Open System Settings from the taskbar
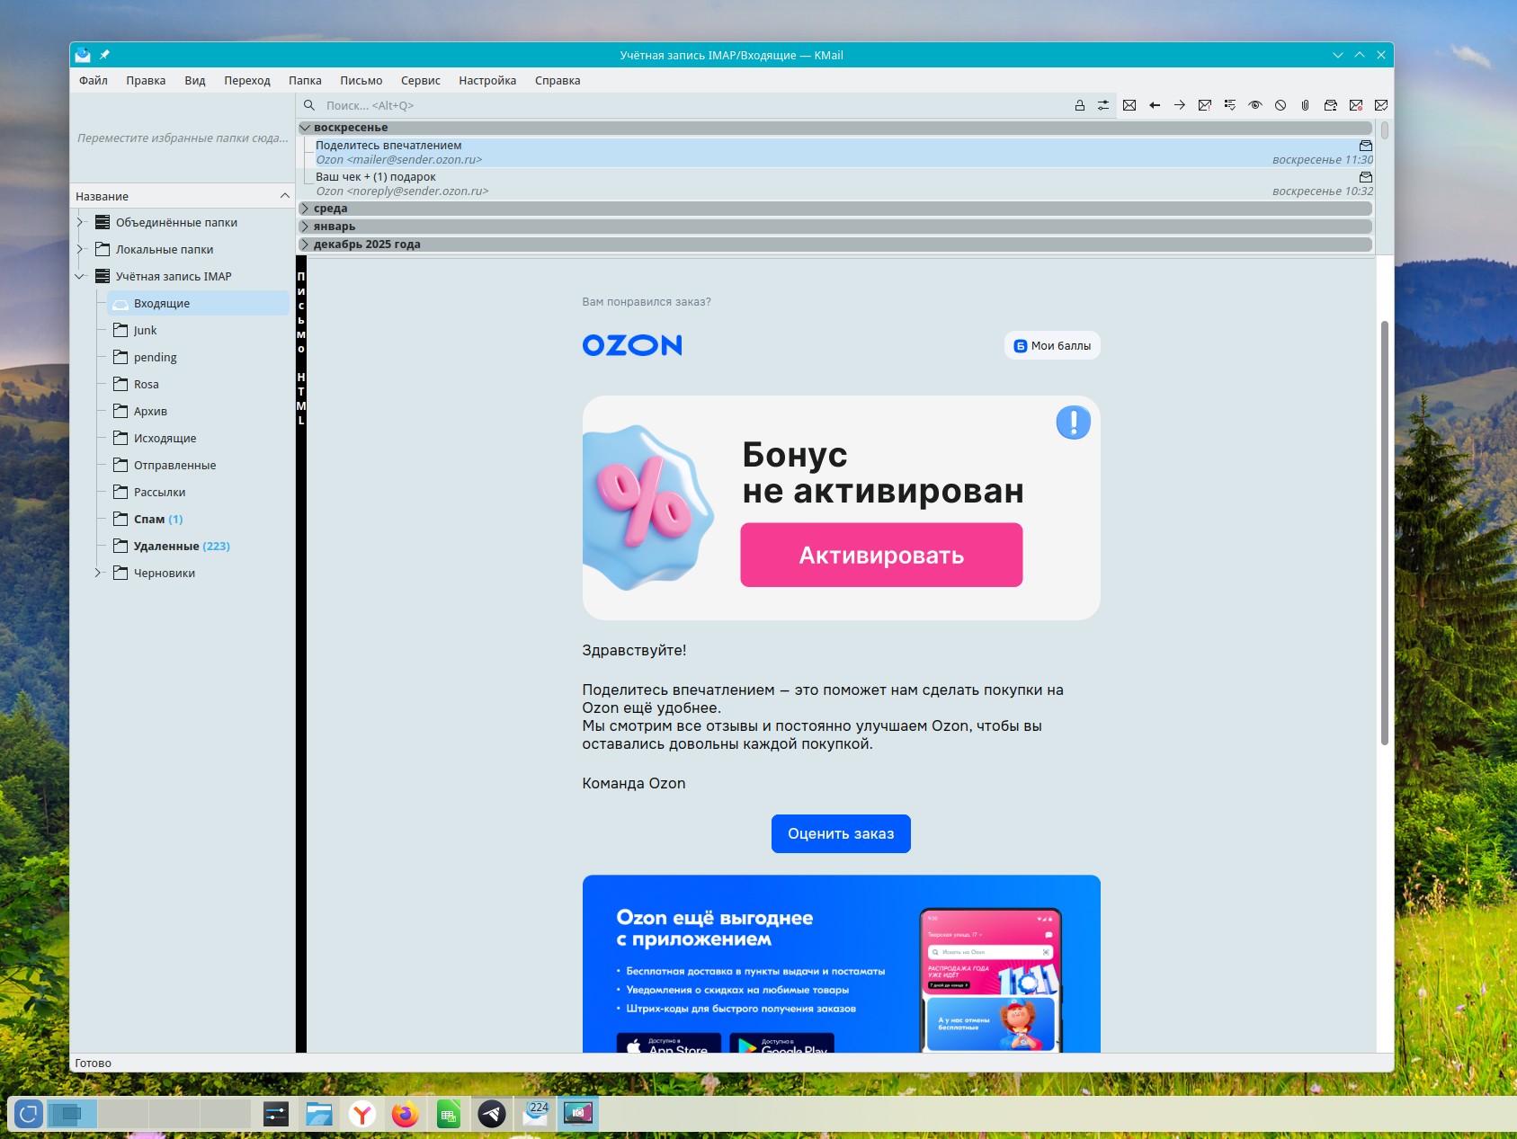 click(x=276, y=1115)
